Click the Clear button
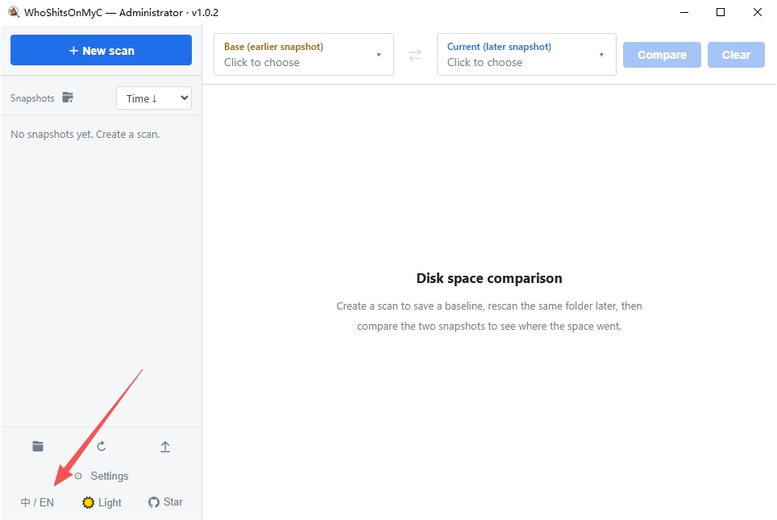 (x=736, y=55)
